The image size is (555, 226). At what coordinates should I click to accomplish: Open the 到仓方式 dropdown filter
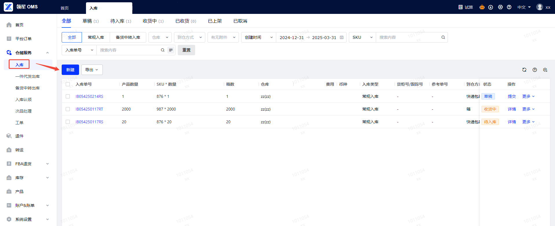coord(189,37)
